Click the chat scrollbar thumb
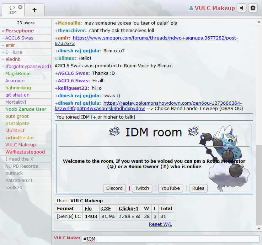The height and width of the screenshot is (245, 262). [x=259, y=185]
